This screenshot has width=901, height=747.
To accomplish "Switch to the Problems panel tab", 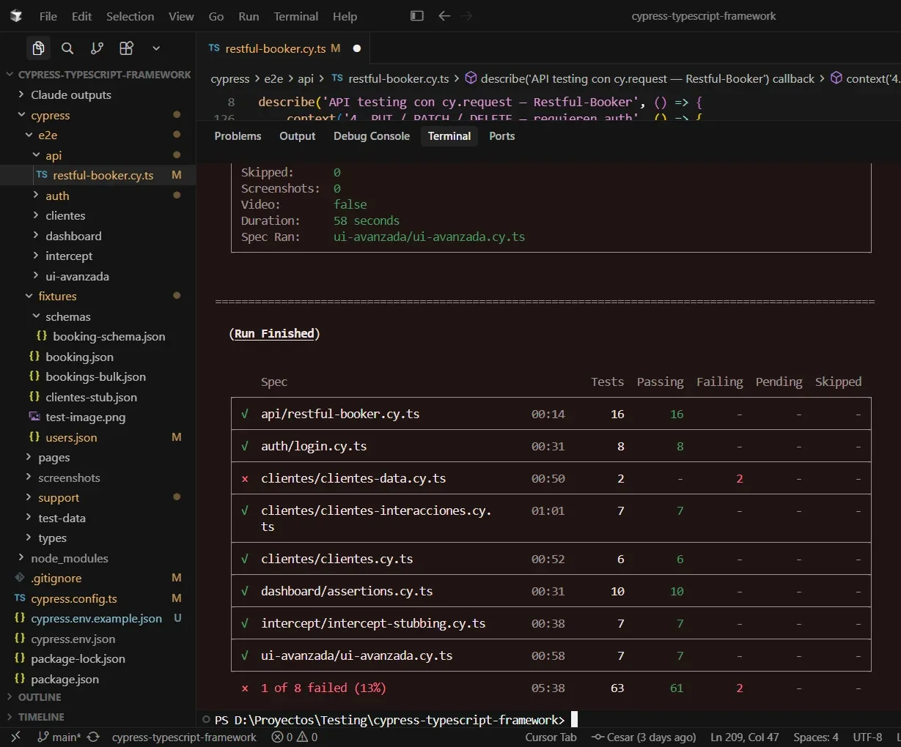I will (238, 136).
